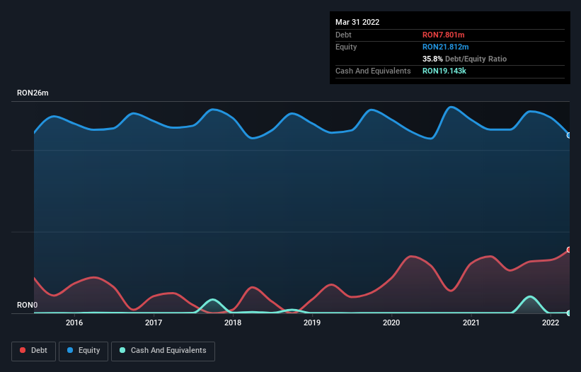Click the RON21.812m equity value
The width and height of the screenshot is (581, 372).
(x=445, y=47)
